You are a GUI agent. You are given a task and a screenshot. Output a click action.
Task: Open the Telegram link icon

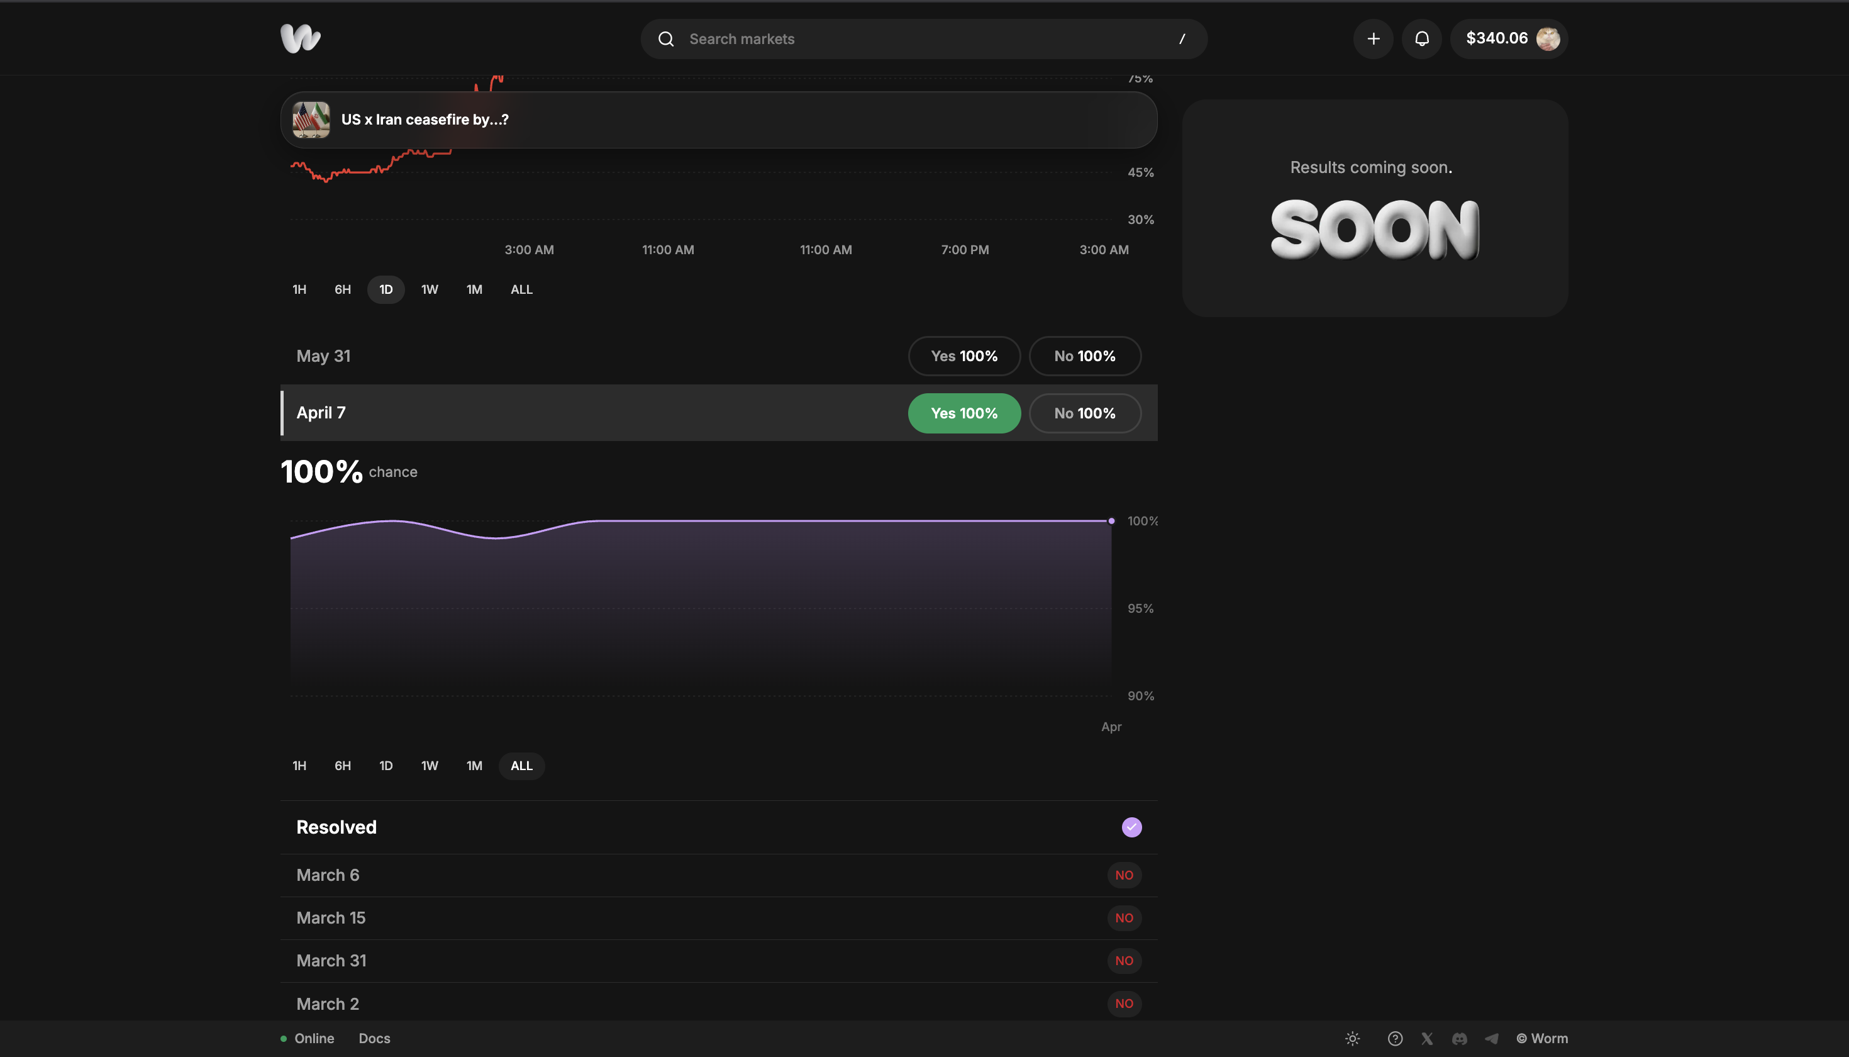(1491, 1038)
